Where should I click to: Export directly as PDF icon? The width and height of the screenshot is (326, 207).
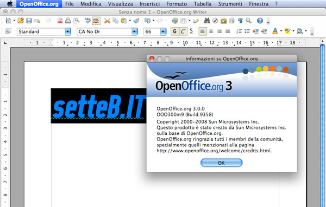[60, 21]
